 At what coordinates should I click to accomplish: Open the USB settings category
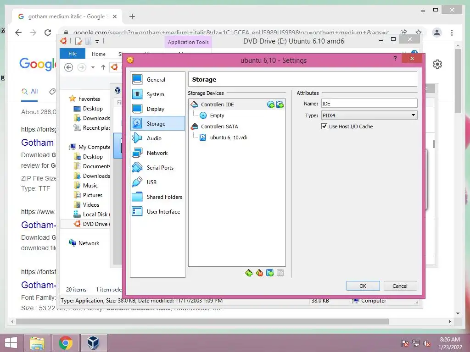tap(157, 182)
